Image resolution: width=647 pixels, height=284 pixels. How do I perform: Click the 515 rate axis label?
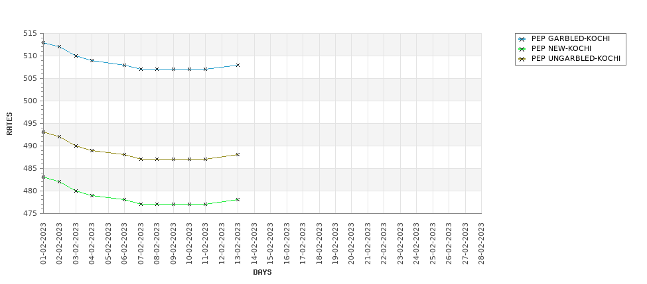tap(30, 33)
